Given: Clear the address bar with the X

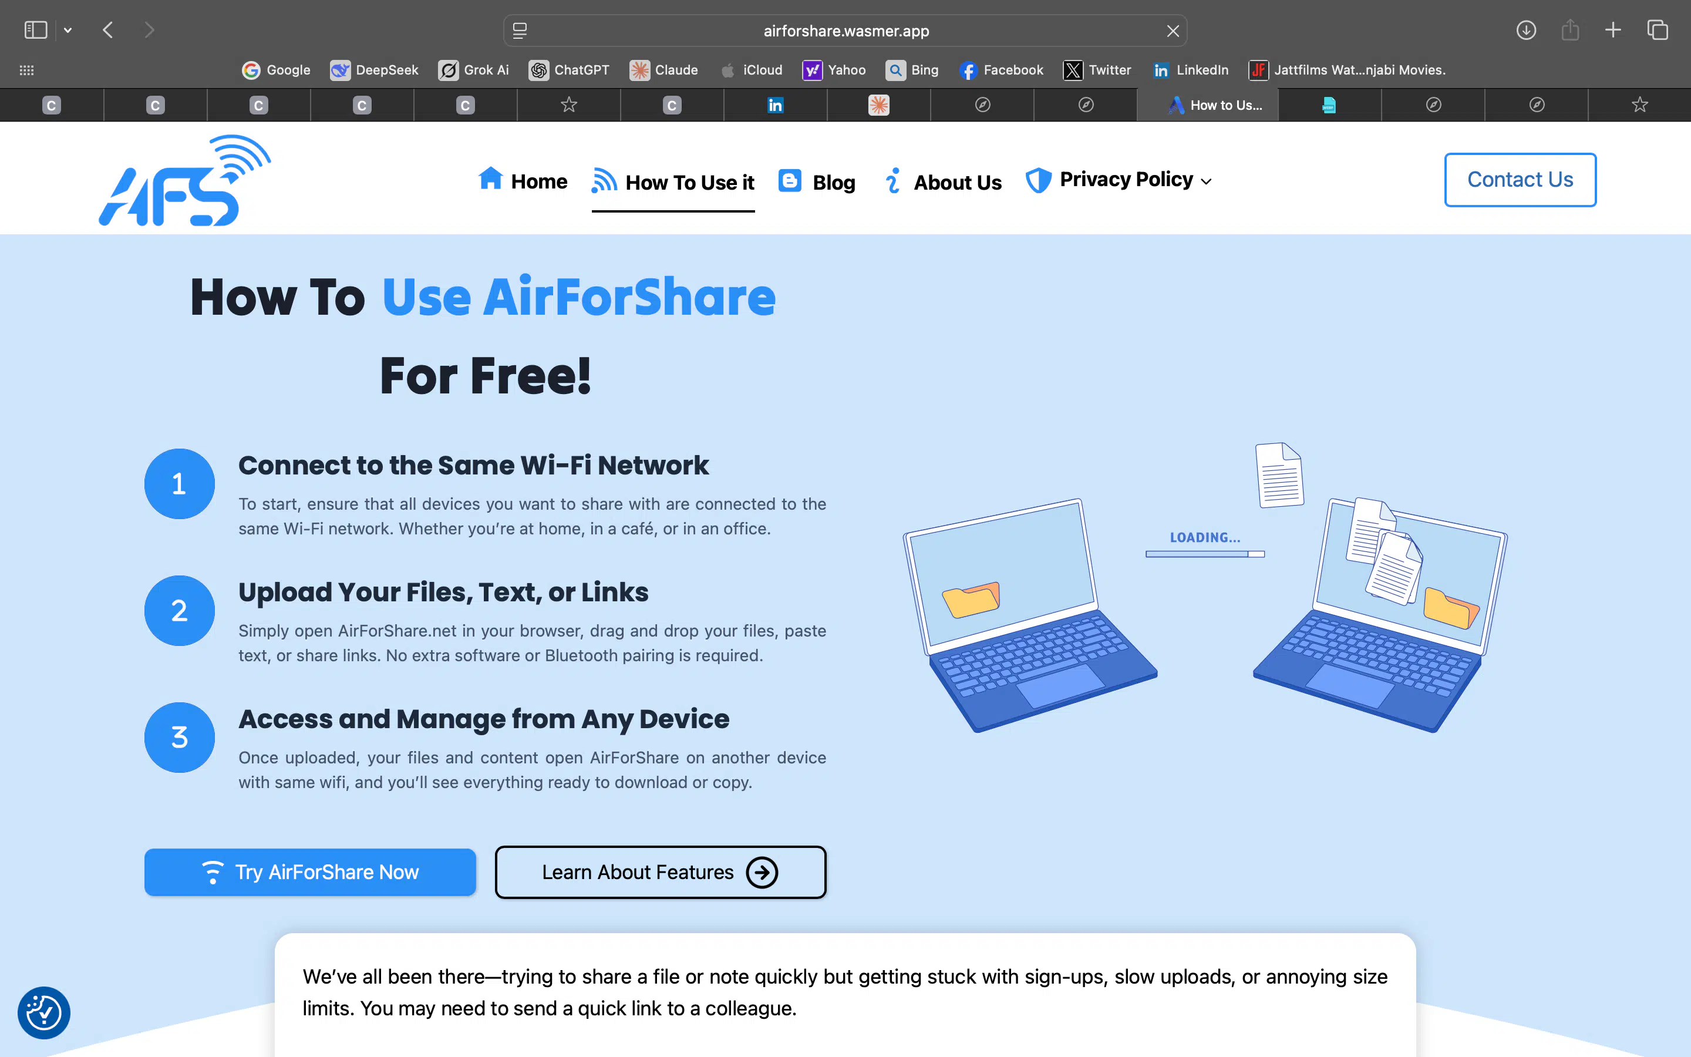Looking at the screenshot, I should (1173, 30).
